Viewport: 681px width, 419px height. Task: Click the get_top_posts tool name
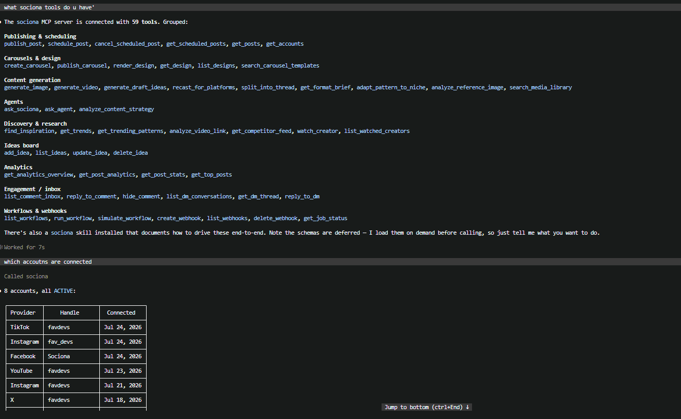click(x=212, y=174)
